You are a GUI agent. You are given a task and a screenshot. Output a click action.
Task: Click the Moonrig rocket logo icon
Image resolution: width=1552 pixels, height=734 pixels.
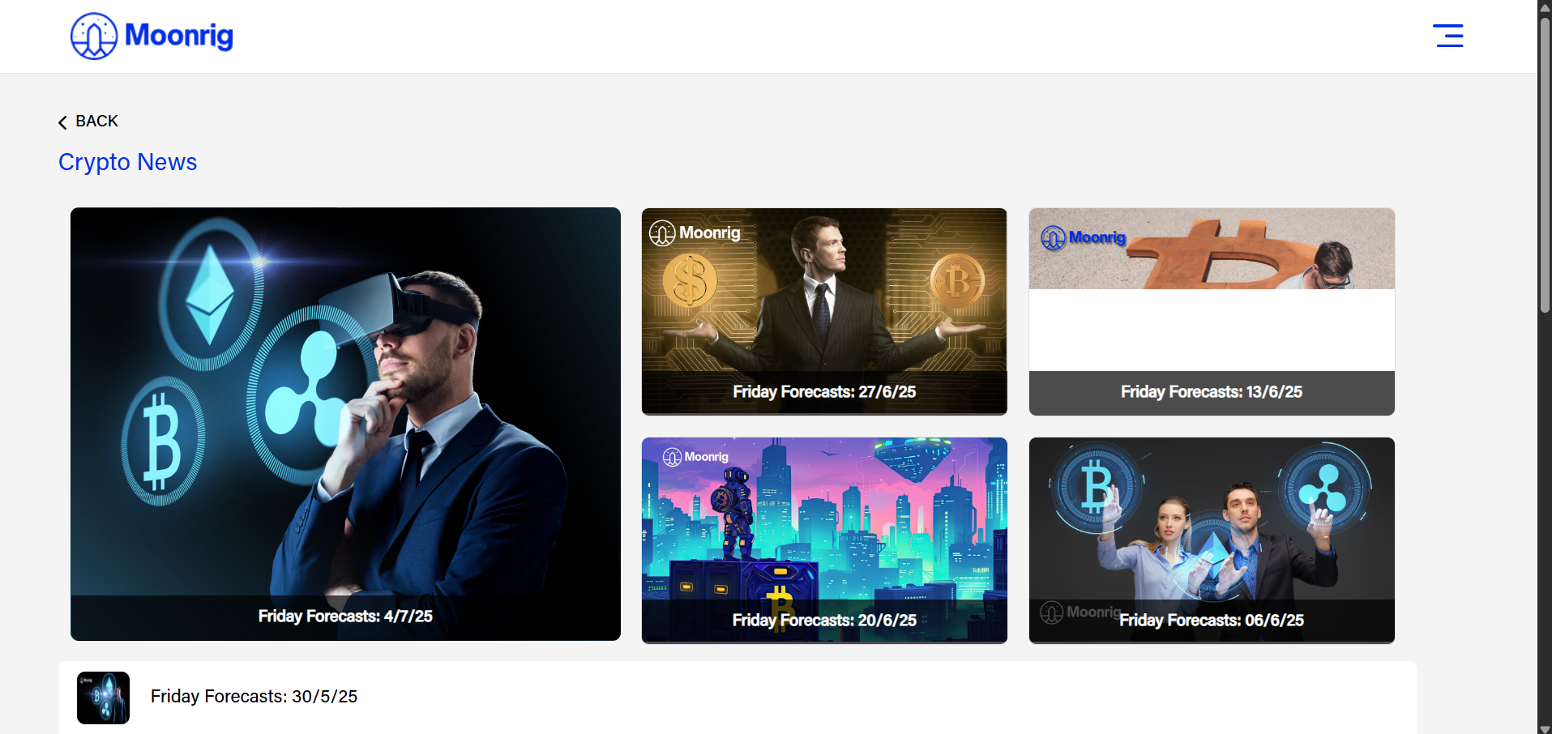[x=94, y=36]
